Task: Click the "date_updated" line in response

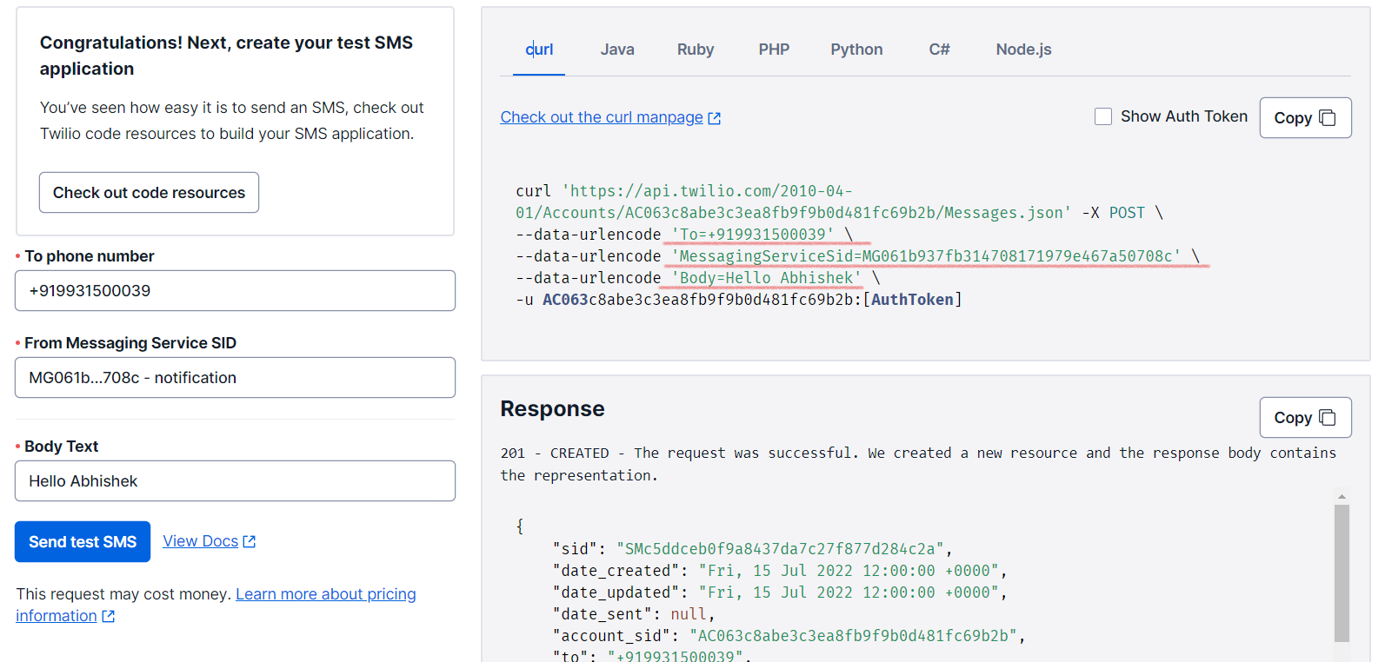Action: click(780, 592)
